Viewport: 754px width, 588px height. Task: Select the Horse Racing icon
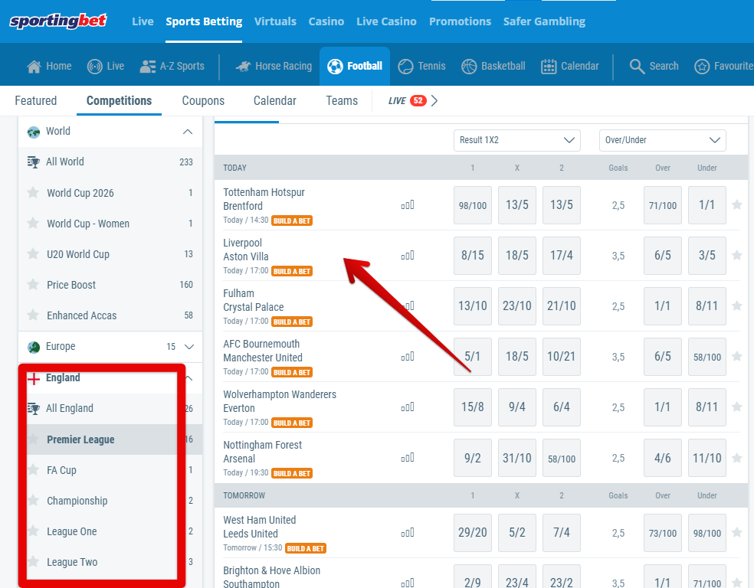pos(244,67)
